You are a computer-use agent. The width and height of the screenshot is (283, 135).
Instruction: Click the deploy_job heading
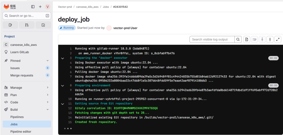point(74,19)
